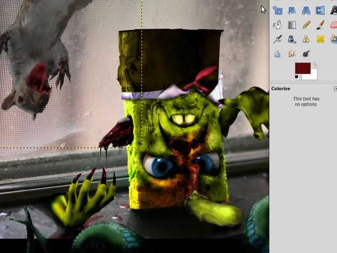Select the Pencil tool
This screenshot has height=253, width=337.
tap(306, 24)
